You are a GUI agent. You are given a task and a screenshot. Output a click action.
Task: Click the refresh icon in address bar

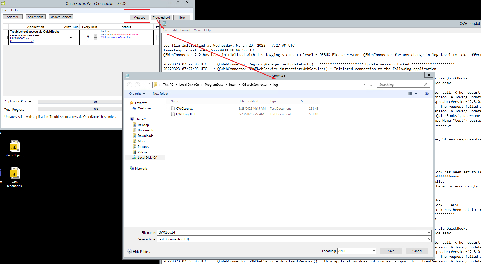(371, 85)
